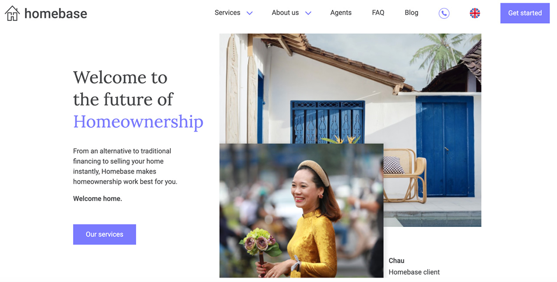Expand the Services dropdown chevron

[x=250, y=13]
